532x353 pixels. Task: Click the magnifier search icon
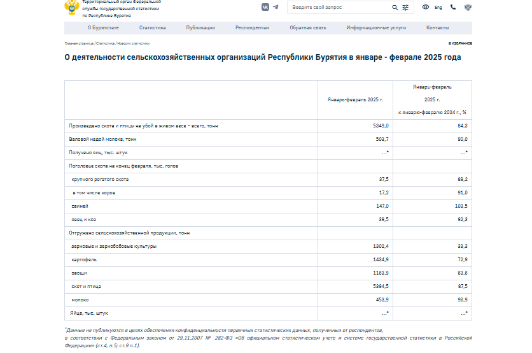click(x=395, y=7)
